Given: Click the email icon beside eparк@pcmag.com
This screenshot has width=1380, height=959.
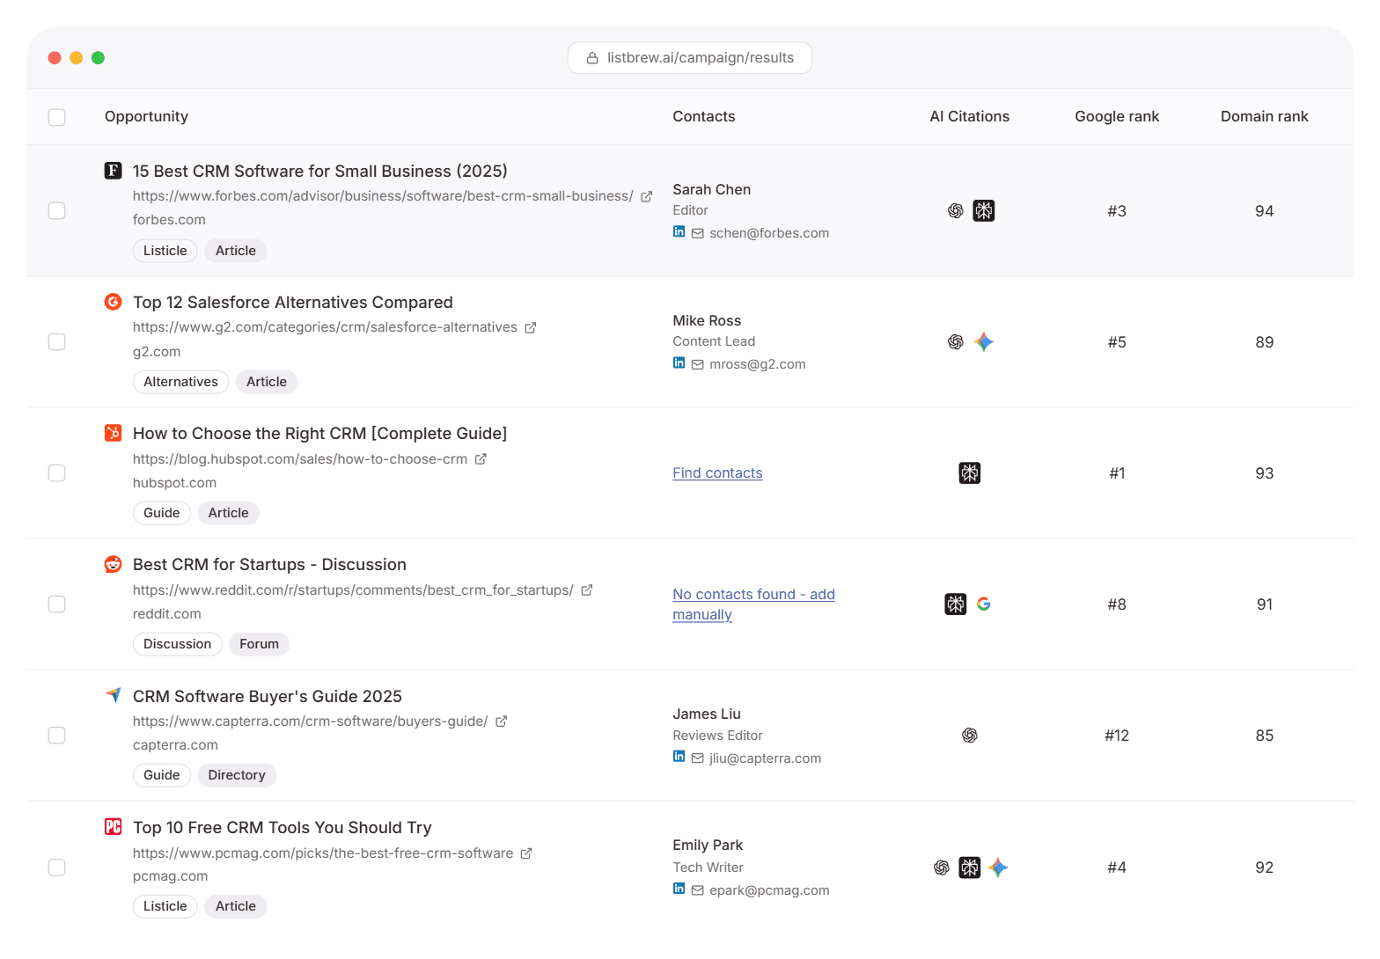Looking at the screenshot, I should [698, 890].
